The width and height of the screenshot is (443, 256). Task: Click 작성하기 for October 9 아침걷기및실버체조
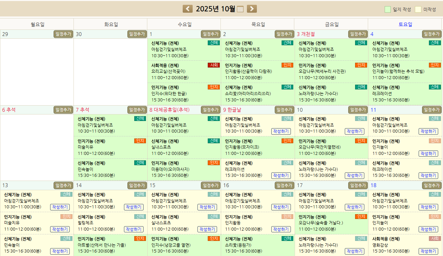click(281, 131)
